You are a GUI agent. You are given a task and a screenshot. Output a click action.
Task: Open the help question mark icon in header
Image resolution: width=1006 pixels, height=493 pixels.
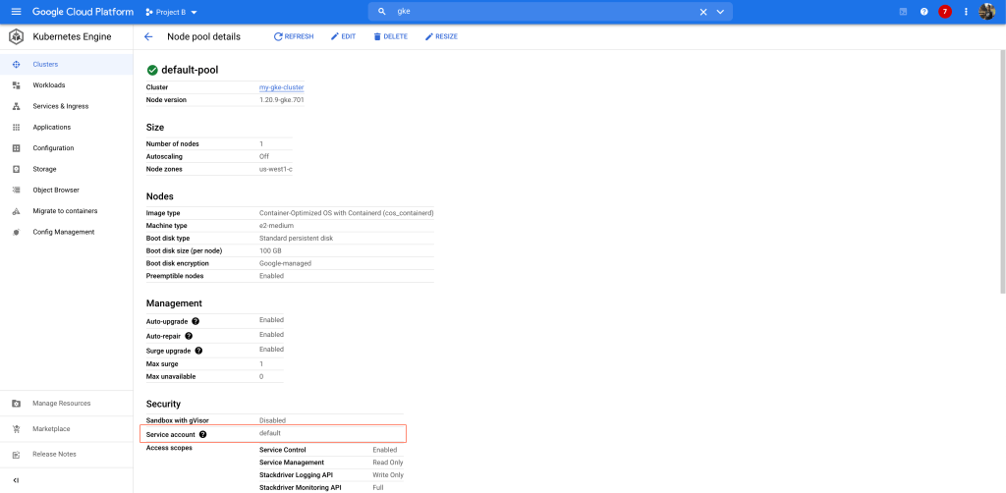pyautogui.click(x=923, y=12)
